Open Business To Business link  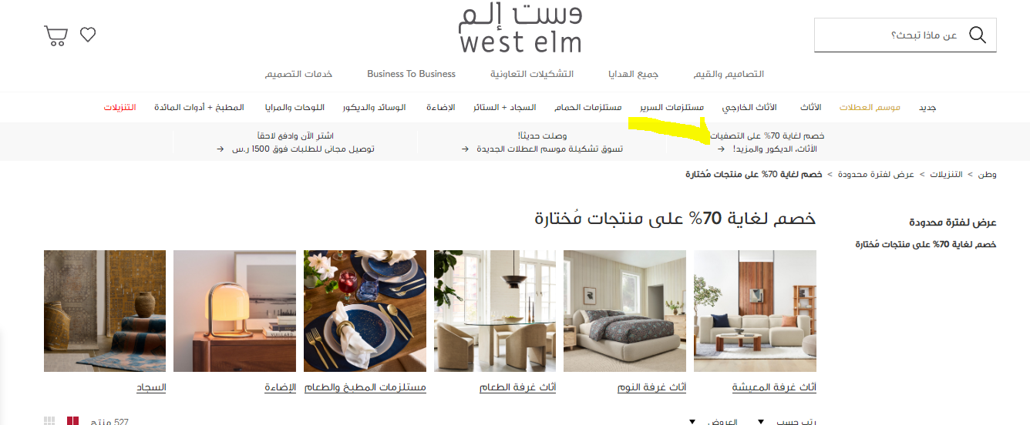(x=411, y=74)
